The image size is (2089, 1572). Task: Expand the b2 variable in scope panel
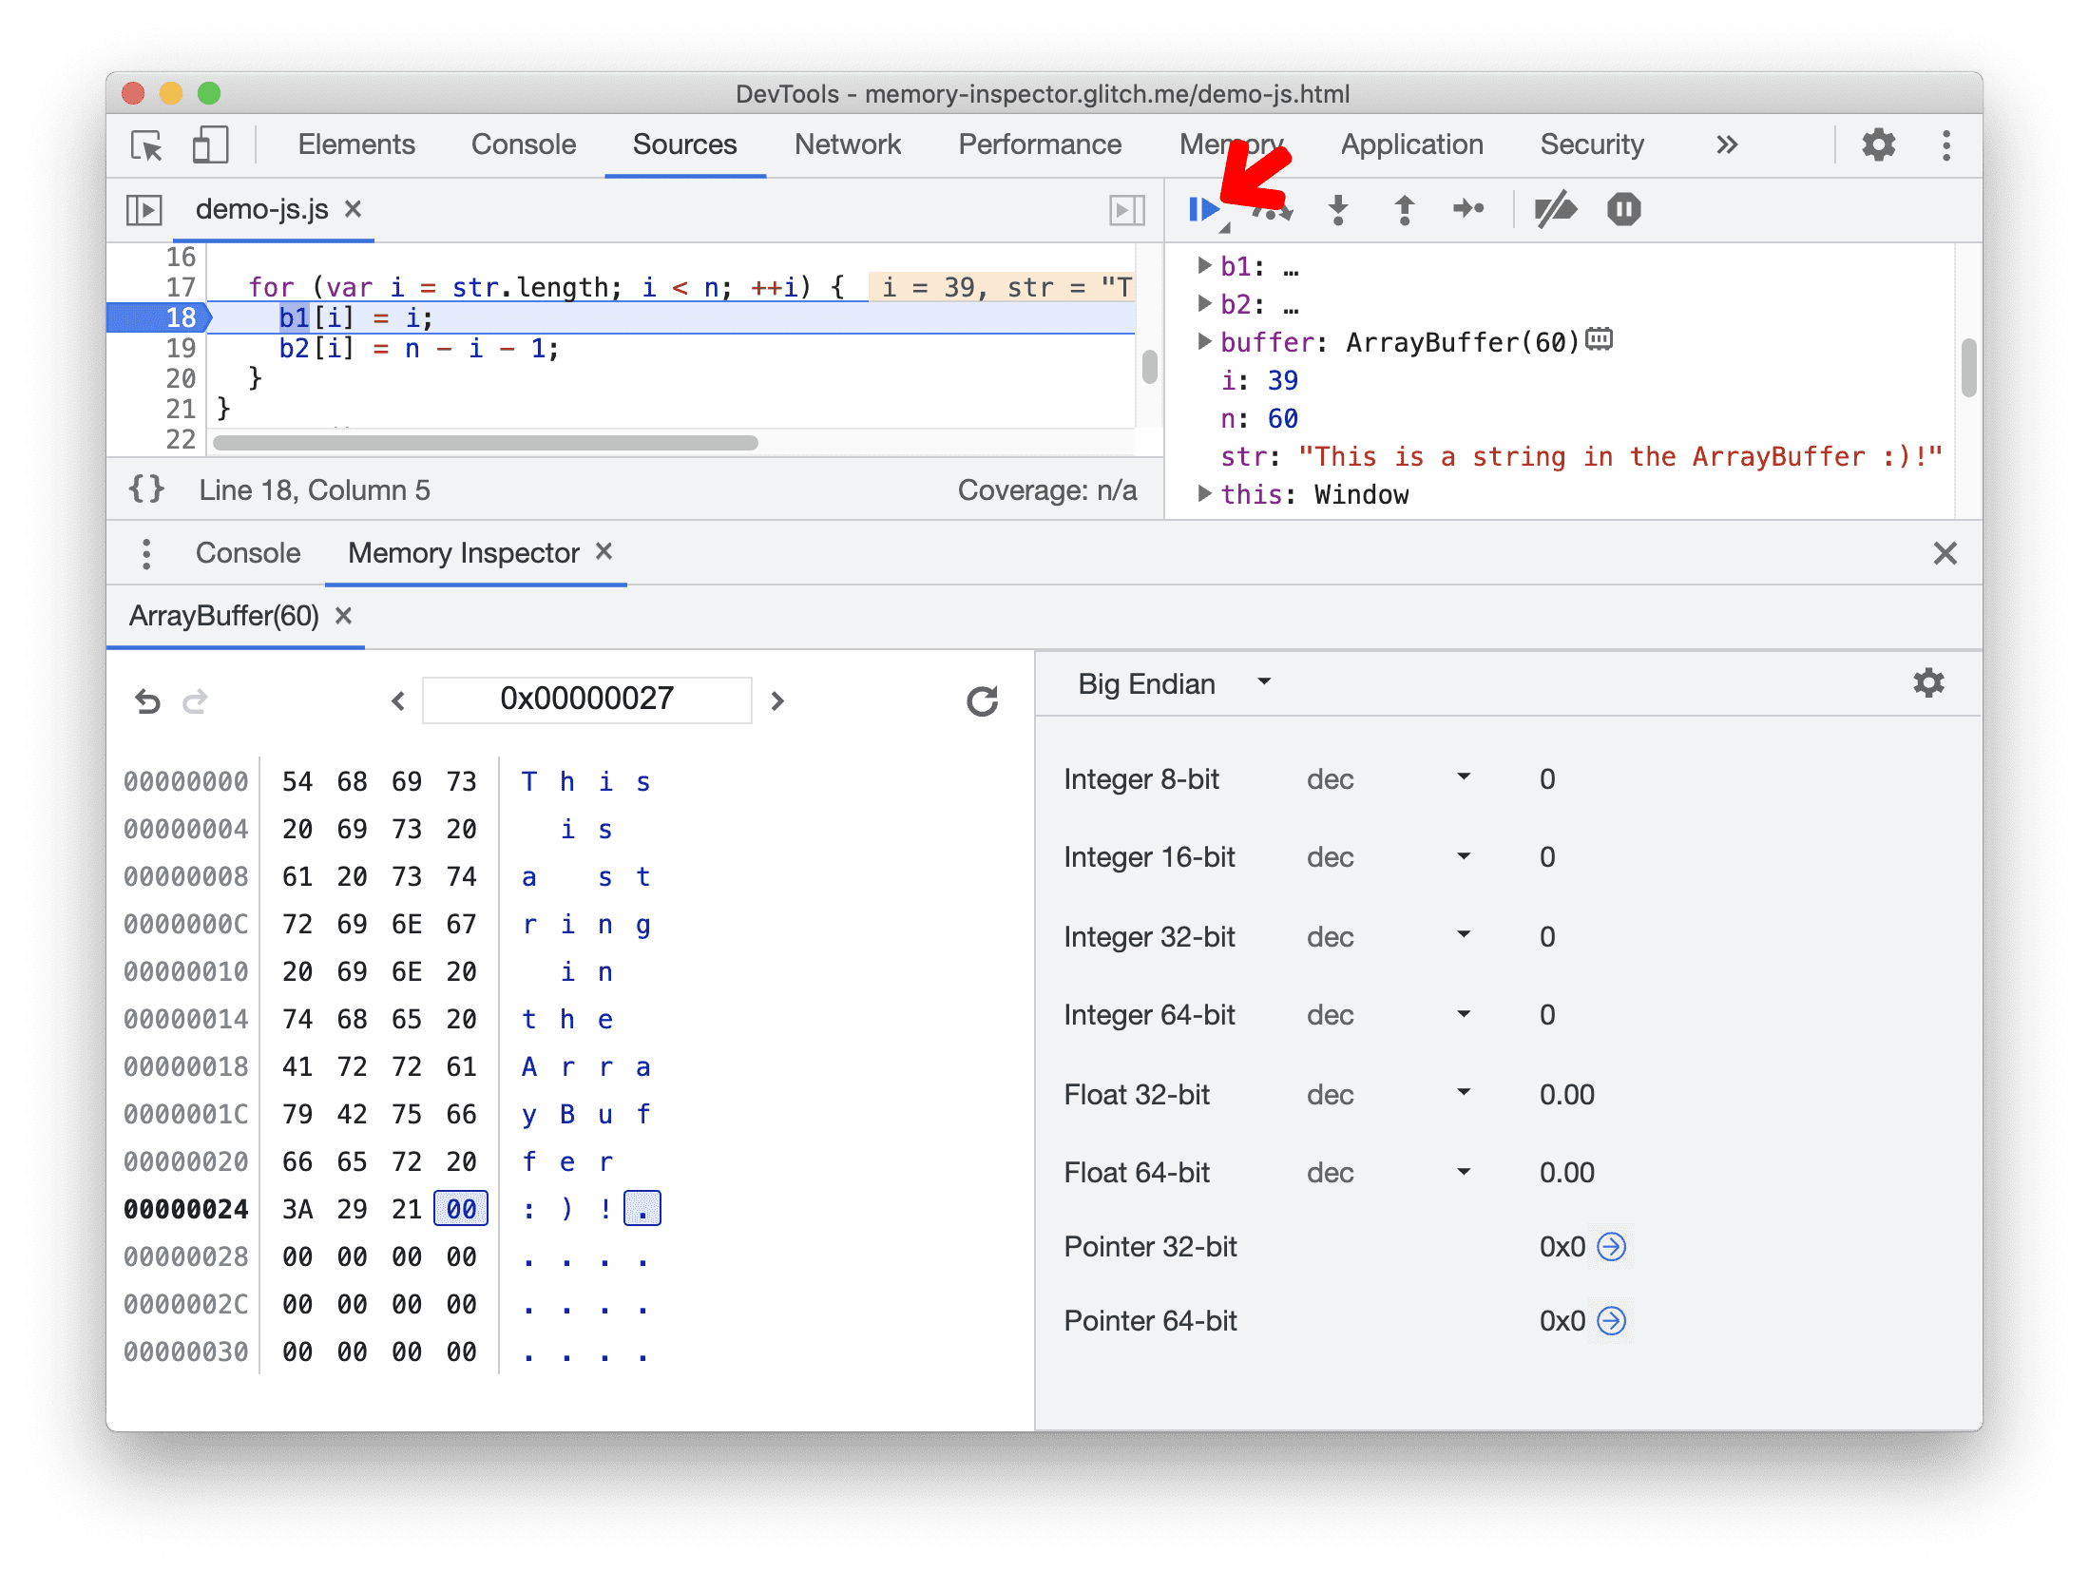pos(1204,298)
